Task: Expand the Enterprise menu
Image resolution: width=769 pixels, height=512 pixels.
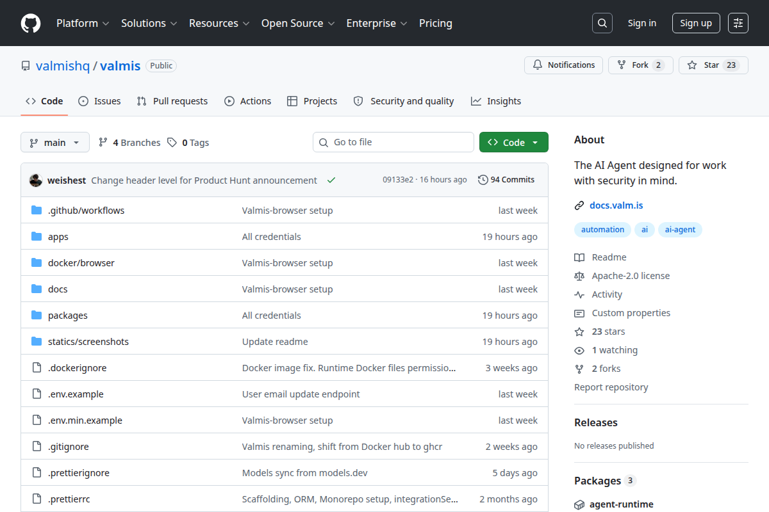Action: click(x=377, y=23)
